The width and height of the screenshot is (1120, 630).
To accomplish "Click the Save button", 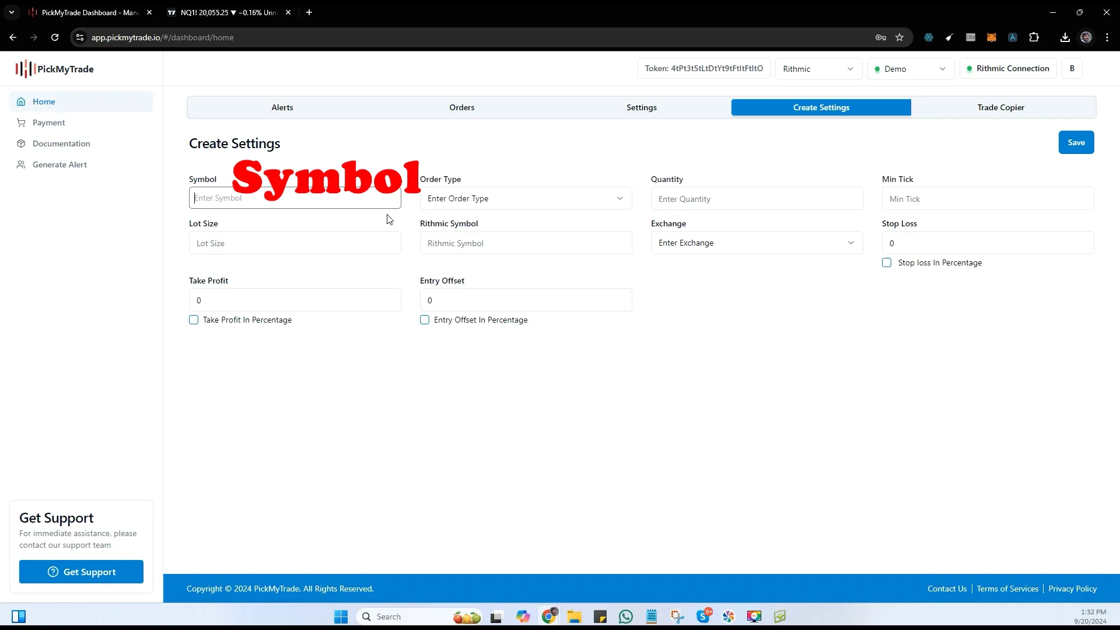I will tap(1076, 142).
